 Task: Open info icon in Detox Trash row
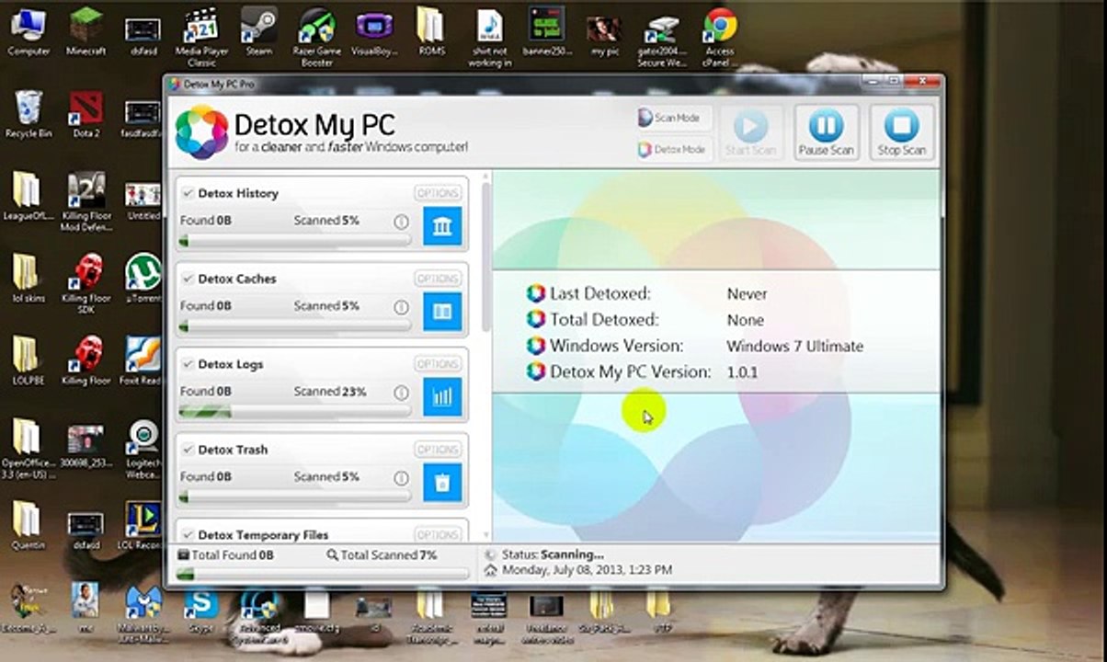[401, 478]
